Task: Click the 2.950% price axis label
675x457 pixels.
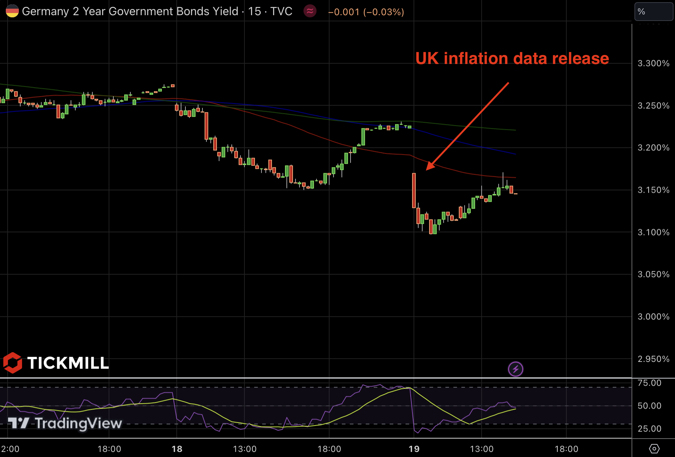Action: coord(653,359)
